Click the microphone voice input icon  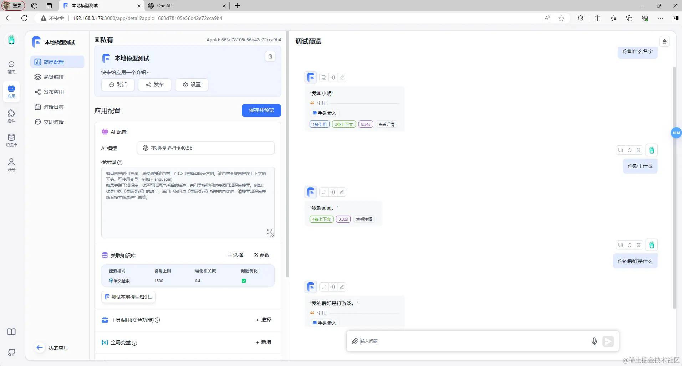(x=594, y=341)
